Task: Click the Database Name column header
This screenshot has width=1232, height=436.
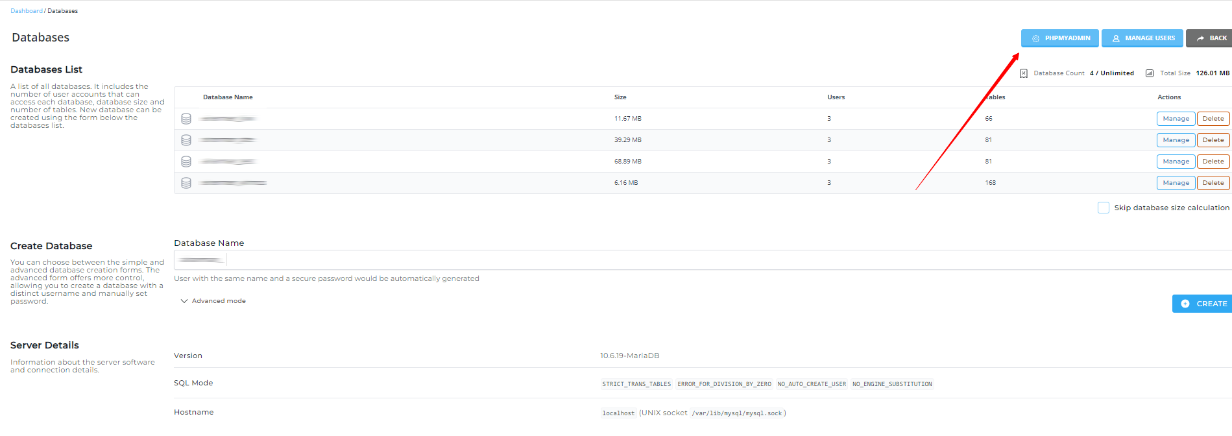Action: point(228,97)
